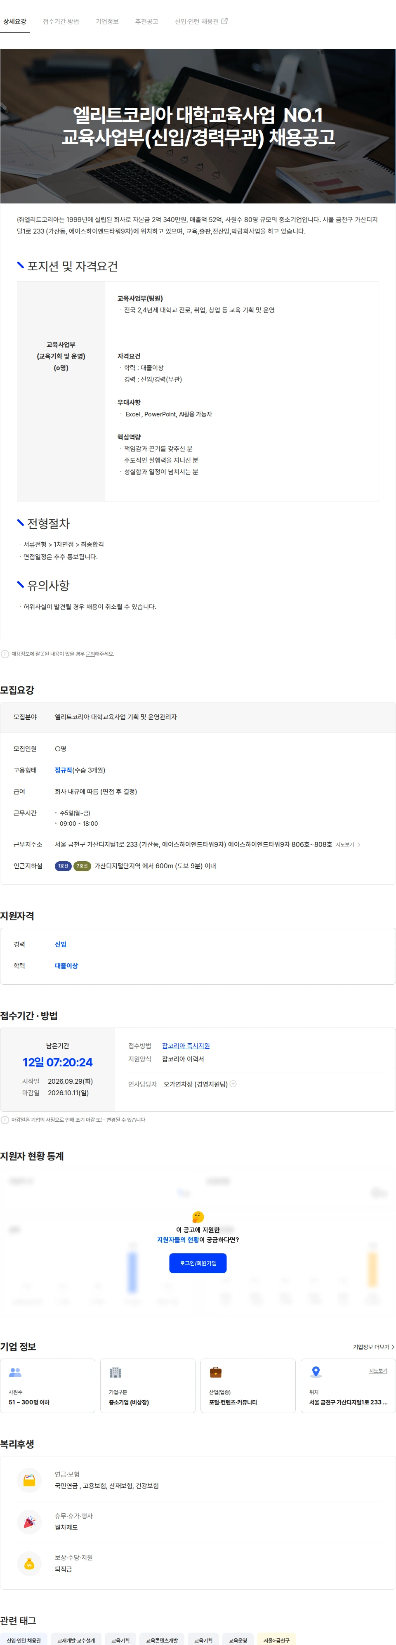
Task: Open the 상세요강 tab
Action: [x=15, y=22]
